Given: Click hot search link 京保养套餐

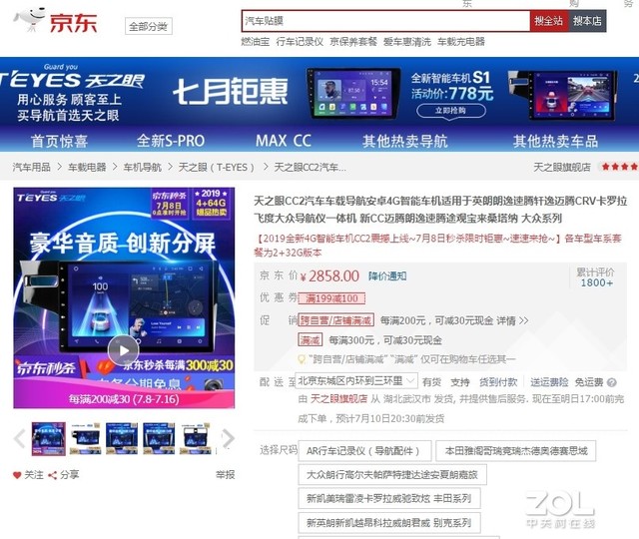Looking at the screenshot, I should tap(353, 42).
